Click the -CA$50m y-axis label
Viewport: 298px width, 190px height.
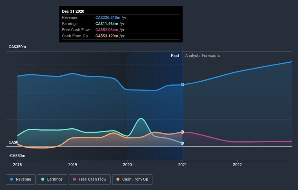point(17,156)
